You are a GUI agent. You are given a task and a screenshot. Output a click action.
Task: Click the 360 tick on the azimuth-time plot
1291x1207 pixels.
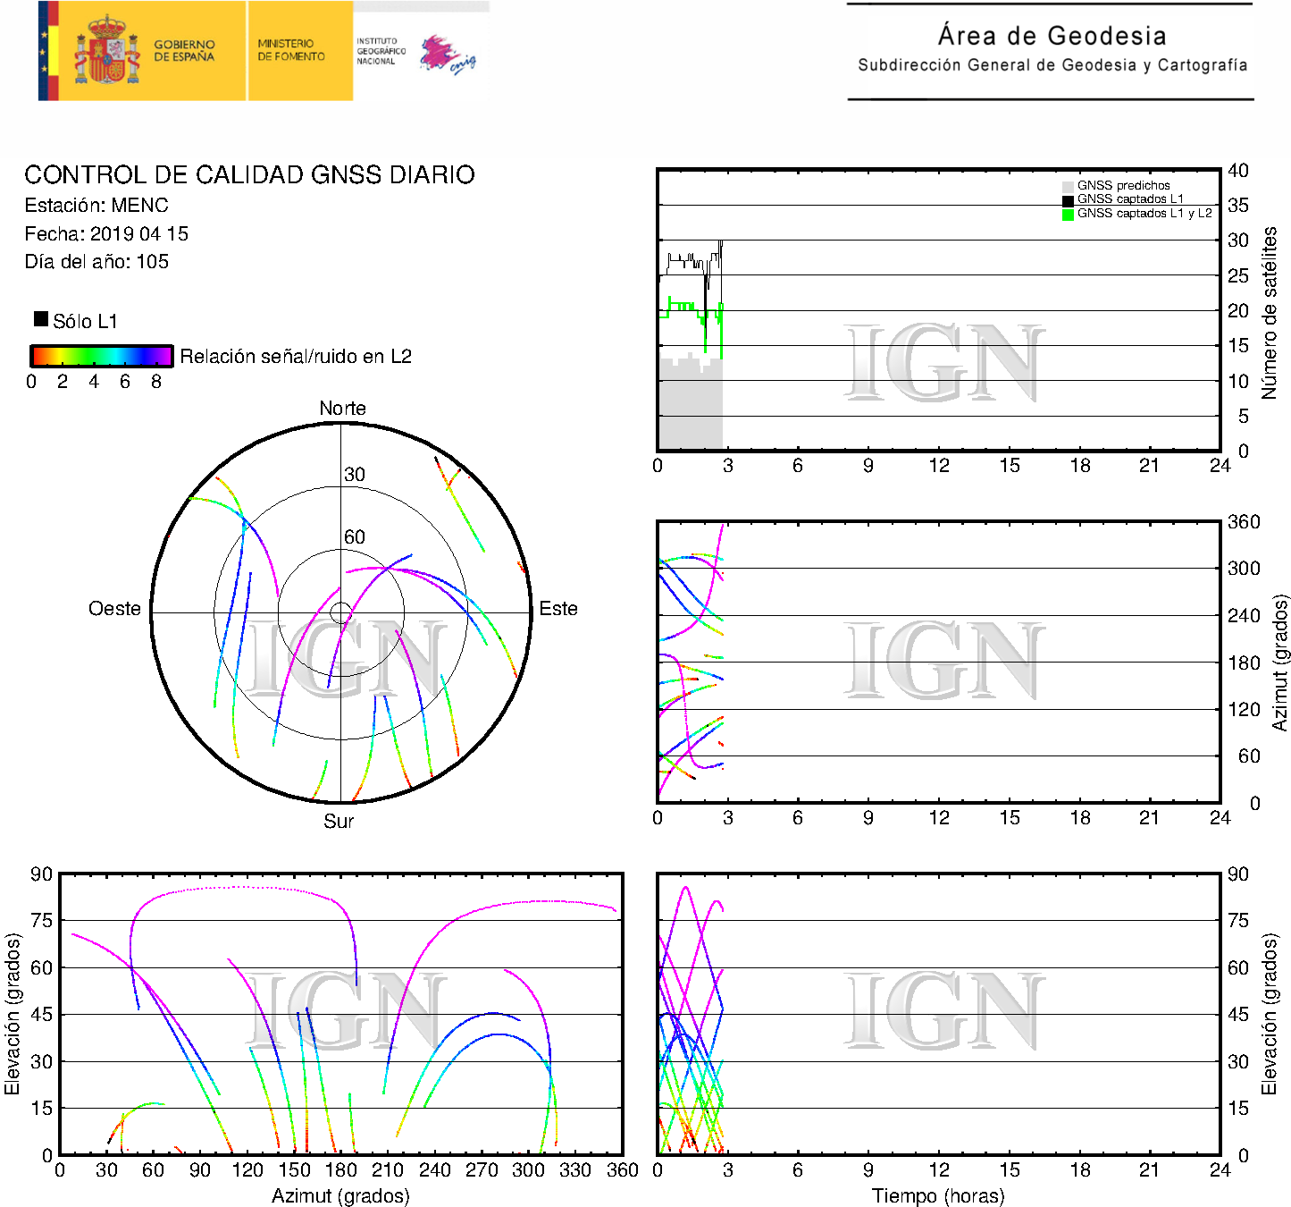click(1244, 522)
